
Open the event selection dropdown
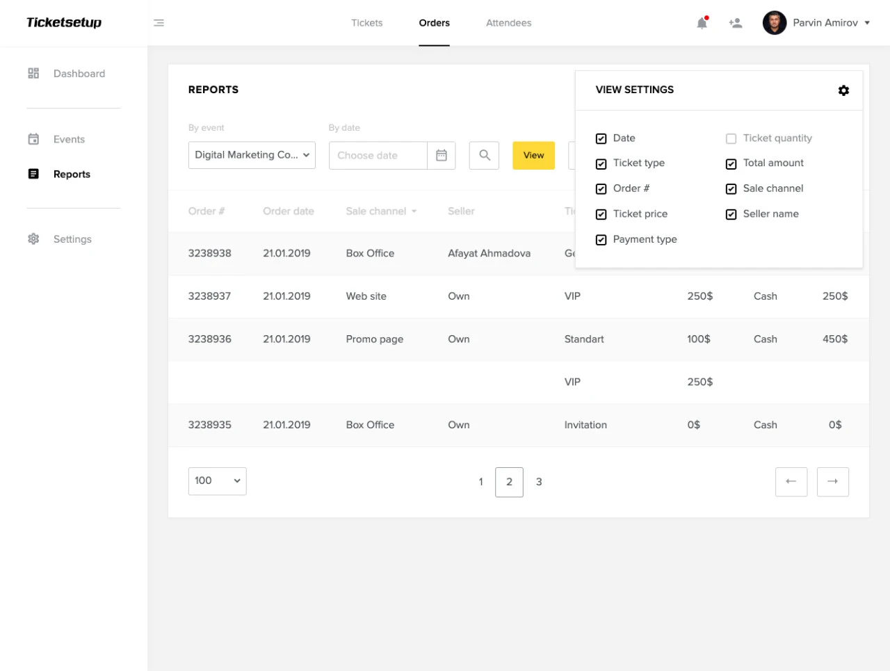click(252, 155)
